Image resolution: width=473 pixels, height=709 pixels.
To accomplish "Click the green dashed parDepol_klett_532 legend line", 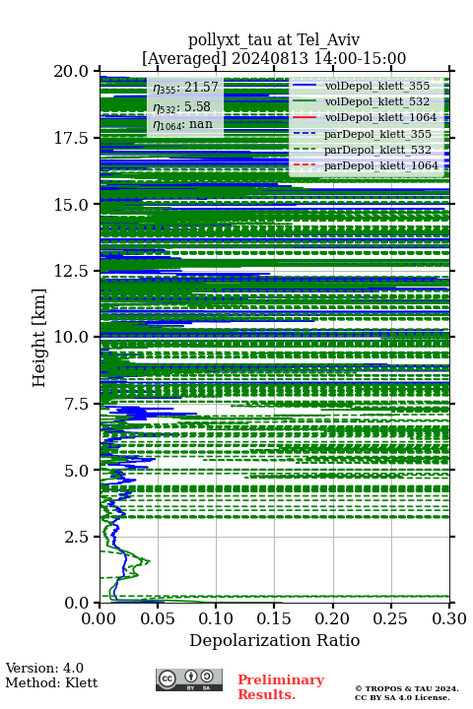I will pos(304,150).
